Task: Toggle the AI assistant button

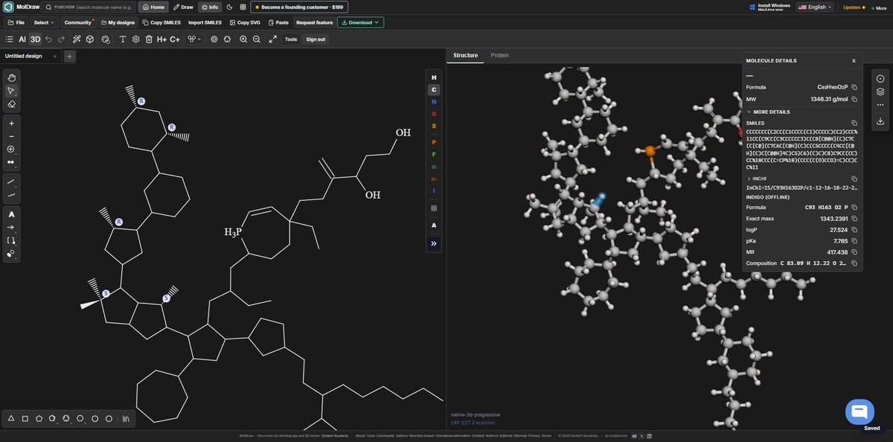Action: point(22,39)
